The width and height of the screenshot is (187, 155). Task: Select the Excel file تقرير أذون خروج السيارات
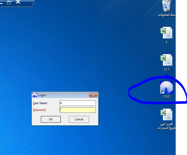click(166, 115)
